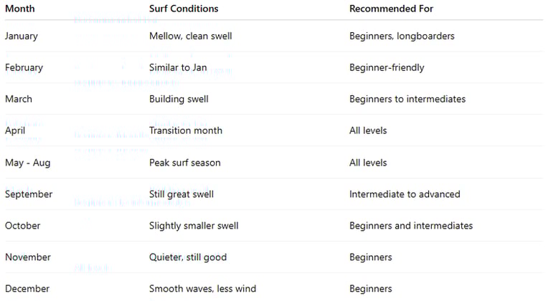Viewport: 551px width, 301px height.
Task: Select the Similar to Jan cell
Action: [x=178, y=67]
